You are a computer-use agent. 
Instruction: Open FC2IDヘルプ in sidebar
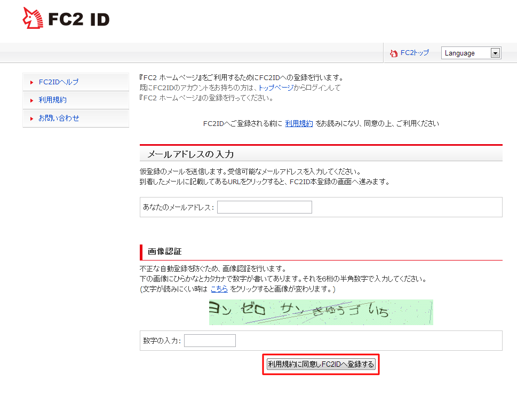[59, 82]
